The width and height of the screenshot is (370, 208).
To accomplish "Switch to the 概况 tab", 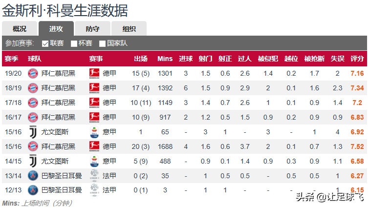I will [20, 28].
